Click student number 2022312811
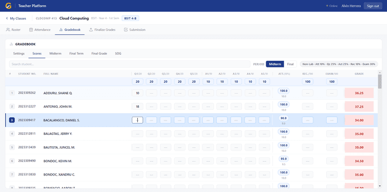Viewport: 387px width, 192px height. point(27,134)
